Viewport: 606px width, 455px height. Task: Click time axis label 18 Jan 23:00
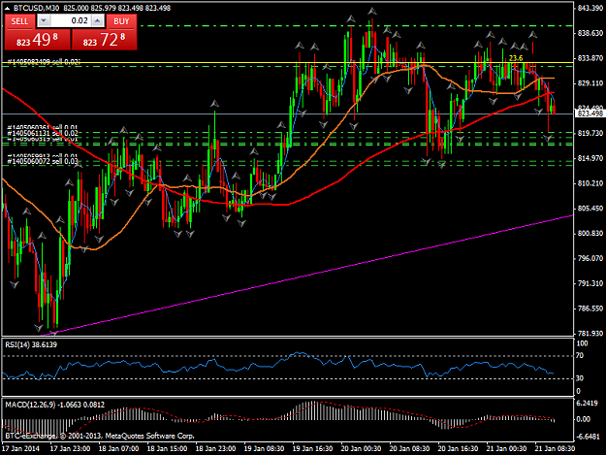pos(215,448)
